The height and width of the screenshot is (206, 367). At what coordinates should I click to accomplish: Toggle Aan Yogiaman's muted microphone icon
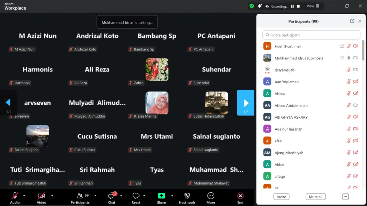348,82
